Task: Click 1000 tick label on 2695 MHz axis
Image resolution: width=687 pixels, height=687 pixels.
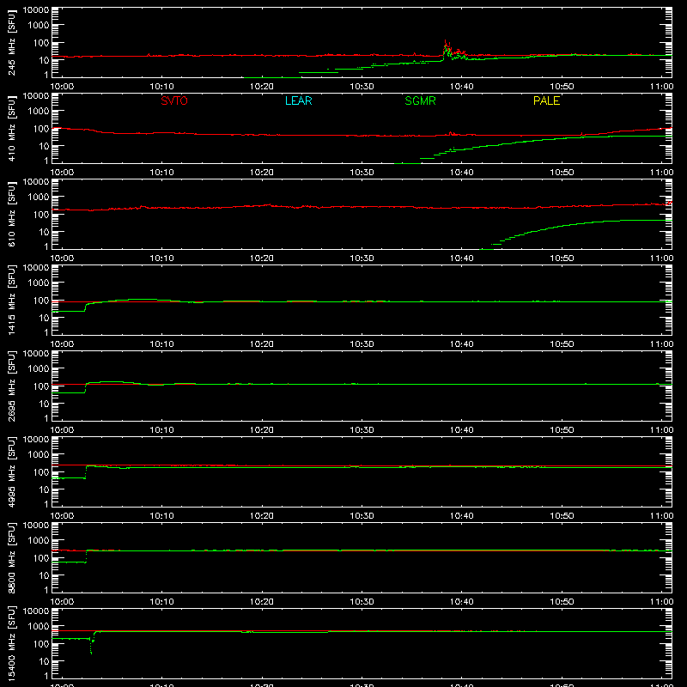Action: click(39, 369)
